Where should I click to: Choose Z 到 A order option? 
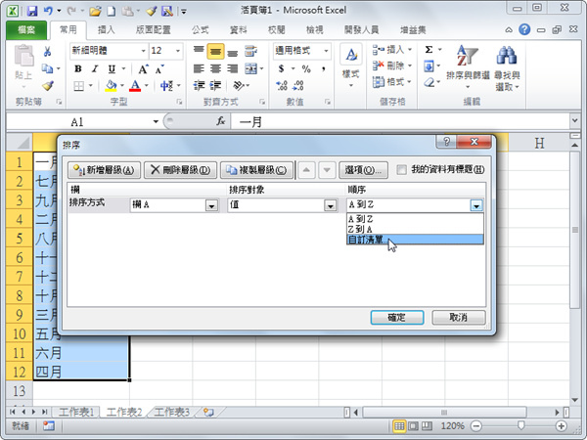(x=415, y=229)
